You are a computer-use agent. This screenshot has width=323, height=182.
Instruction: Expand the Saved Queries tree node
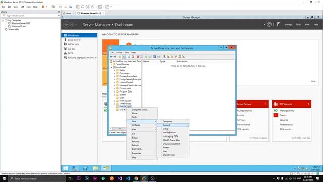[x=111, y=64]
